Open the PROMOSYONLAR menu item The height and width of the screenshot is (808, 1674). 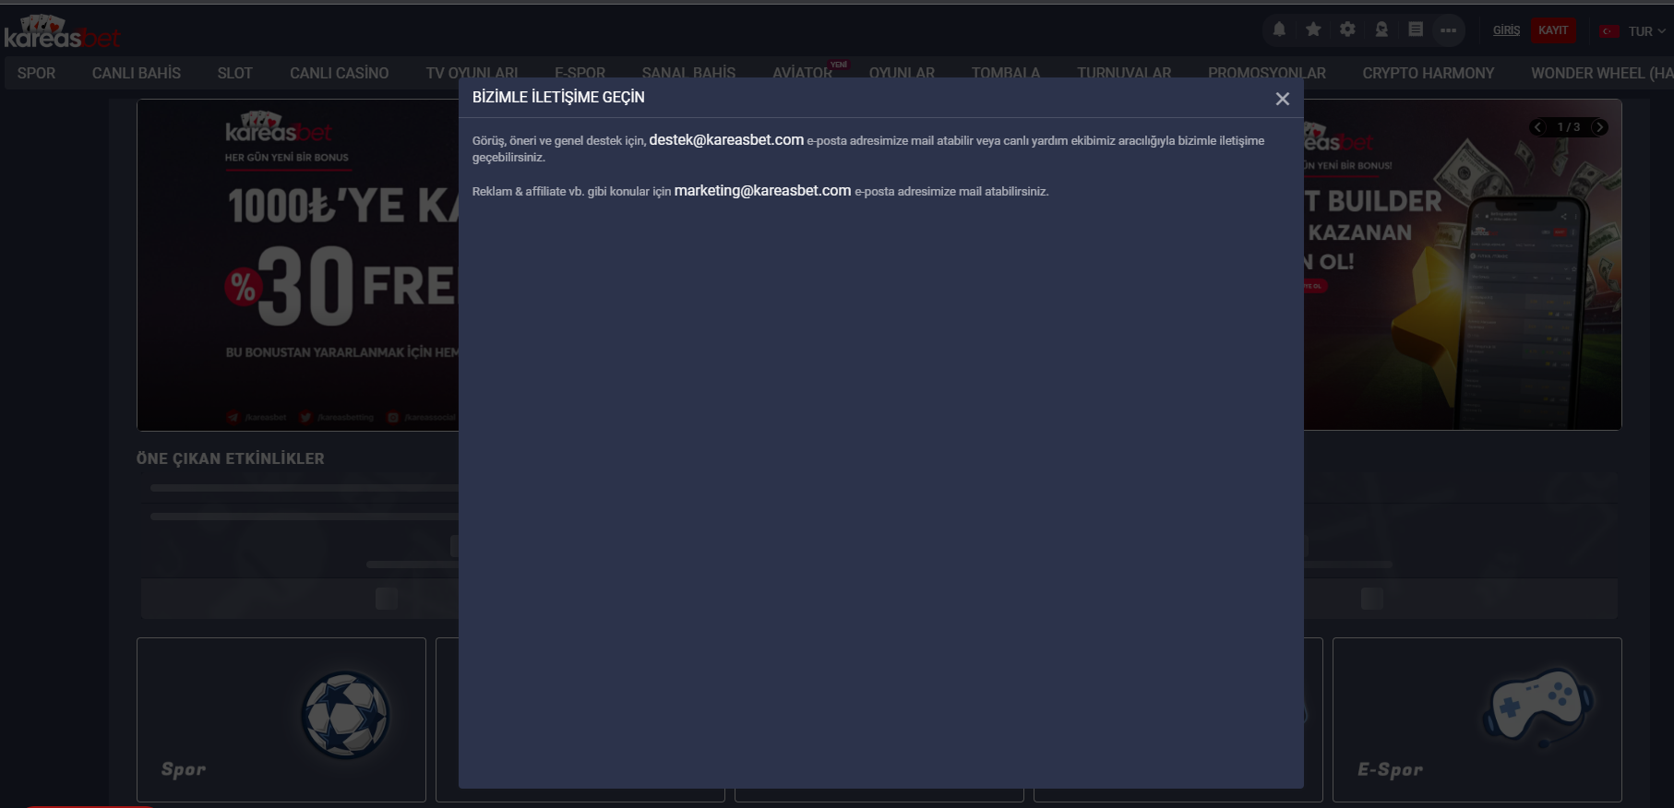pos(1266,73)
